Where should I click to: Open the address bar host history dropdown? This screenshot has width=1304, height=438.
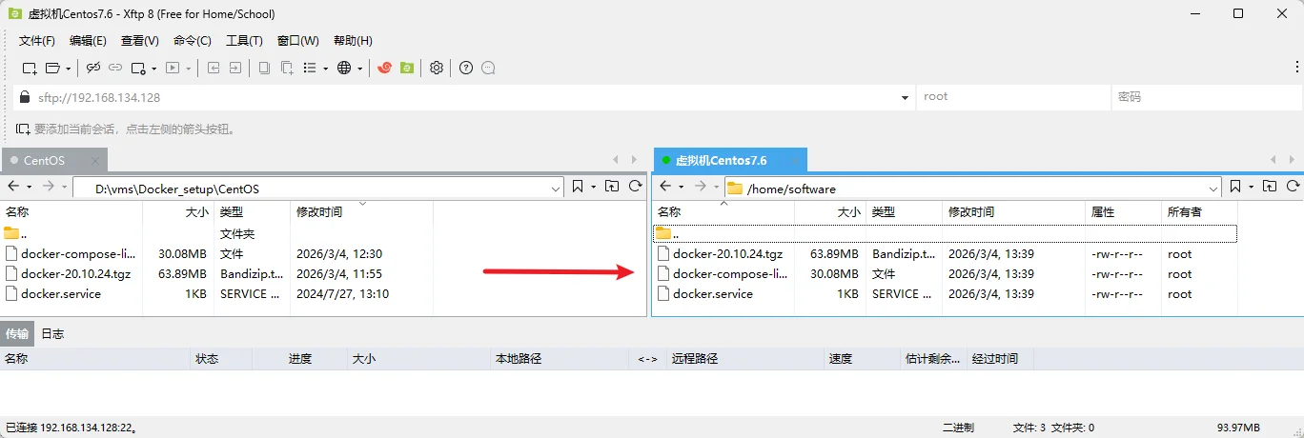pyautogui.click(x=905, y=97)
